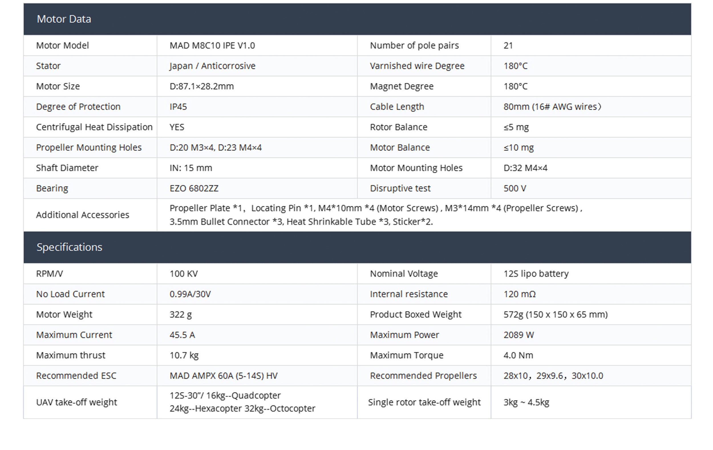The image size is (713, 450).
Task: Click the IP45 protection value
Action: tap(178, 107)
